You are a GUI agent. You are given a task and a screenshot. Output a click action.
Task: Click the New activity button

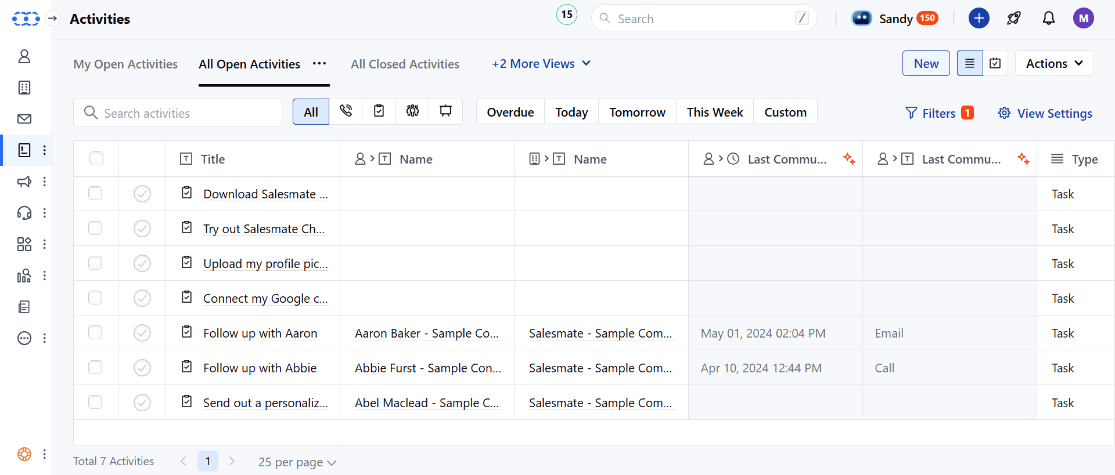[x=926, y=63]
